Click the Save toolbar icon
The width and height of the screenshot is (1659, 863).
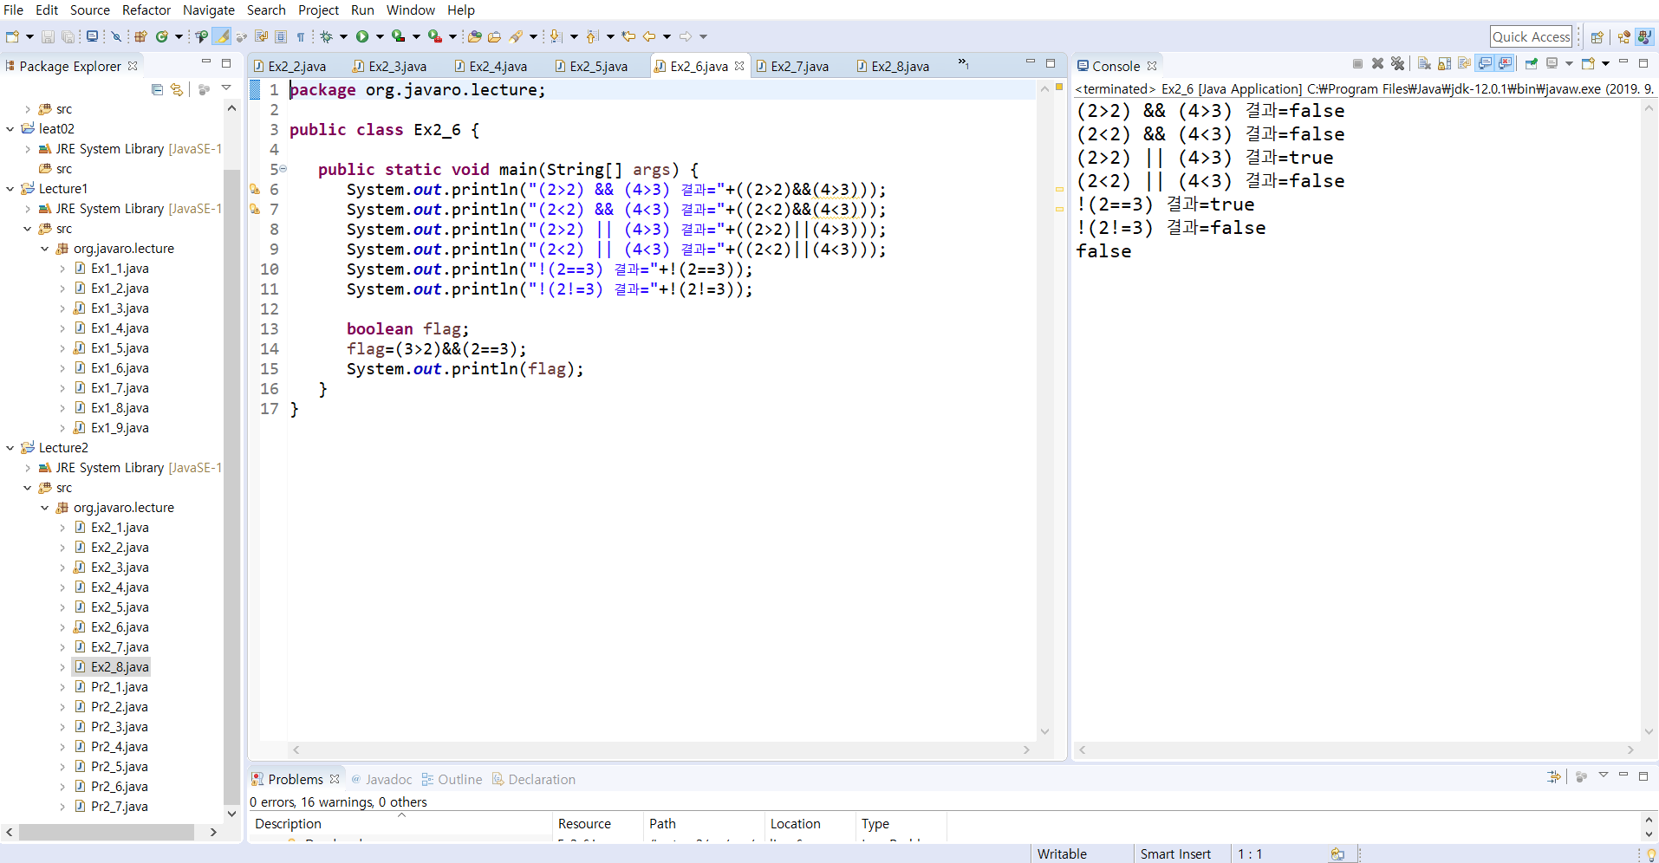click(x=48, y=36)
